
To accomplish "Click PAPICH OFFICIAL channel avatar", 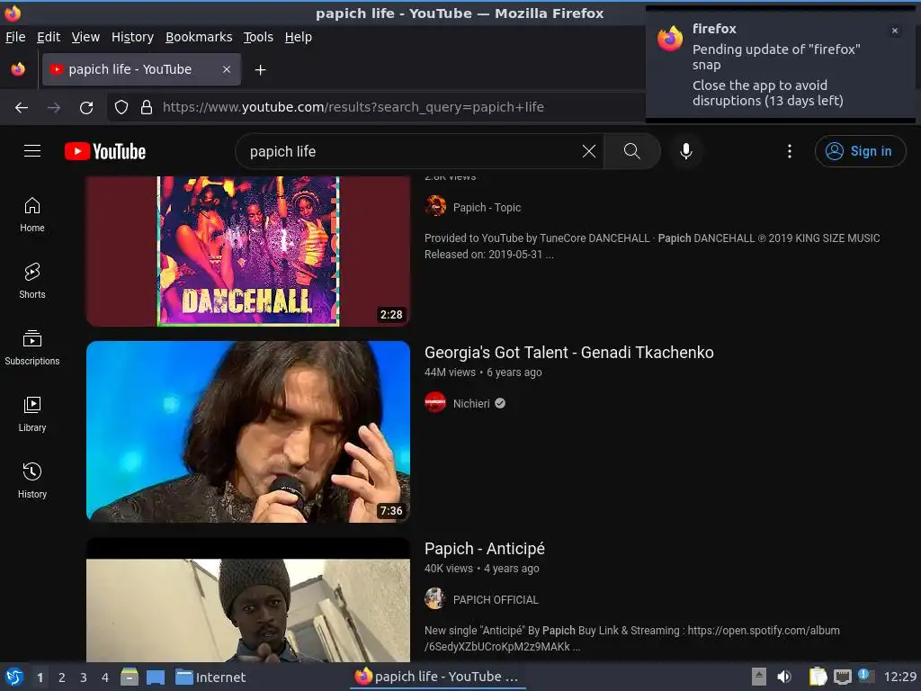I will [435, 598].
